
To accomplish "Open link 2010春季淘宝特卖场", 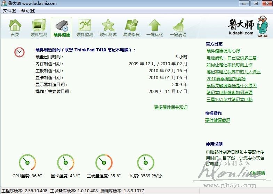I will pyautogui.click(x=226, y=79).
